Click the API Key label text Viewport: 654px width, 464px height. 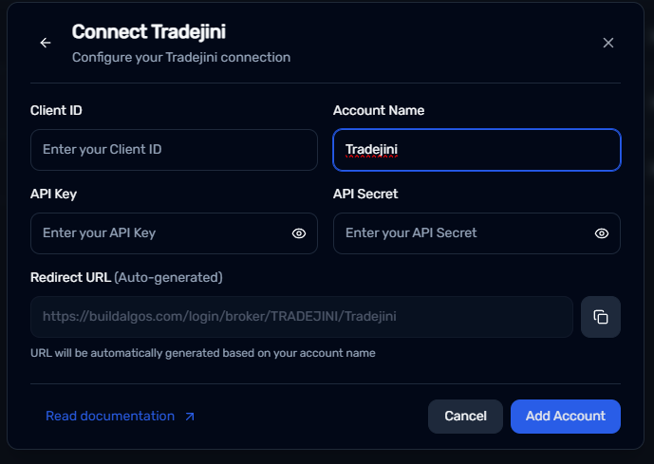[x=53, y=194]
